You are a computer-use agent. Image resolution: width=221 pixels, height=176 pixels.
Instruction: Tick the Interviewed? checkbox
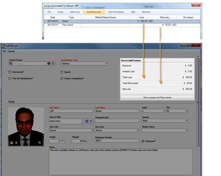pos(10,72)
